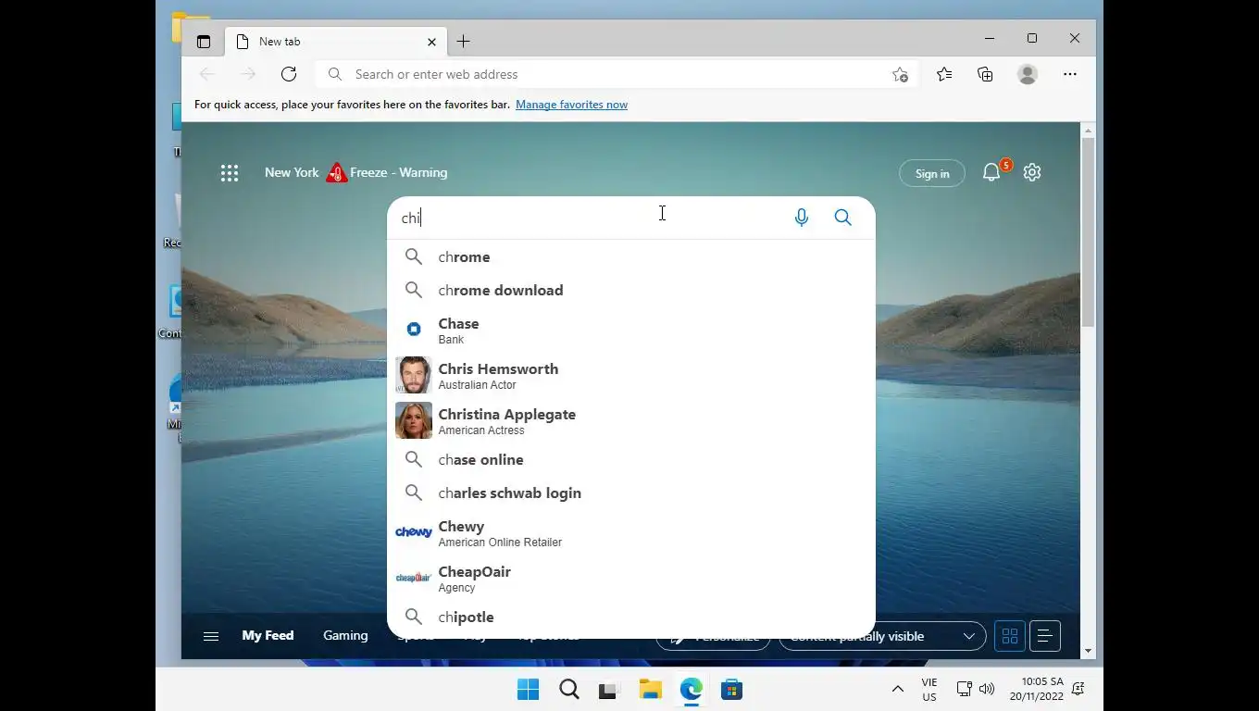The width and height of the screenshot is (1259, 711).
Task: Choose the Chase Bank suggestion
Action: click(x=631, y=331)
